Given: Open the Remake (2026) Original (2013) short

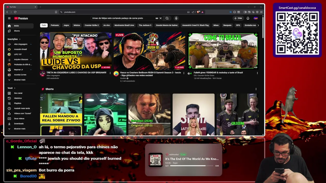Looking at the screenshot, I should pos(149,114).
